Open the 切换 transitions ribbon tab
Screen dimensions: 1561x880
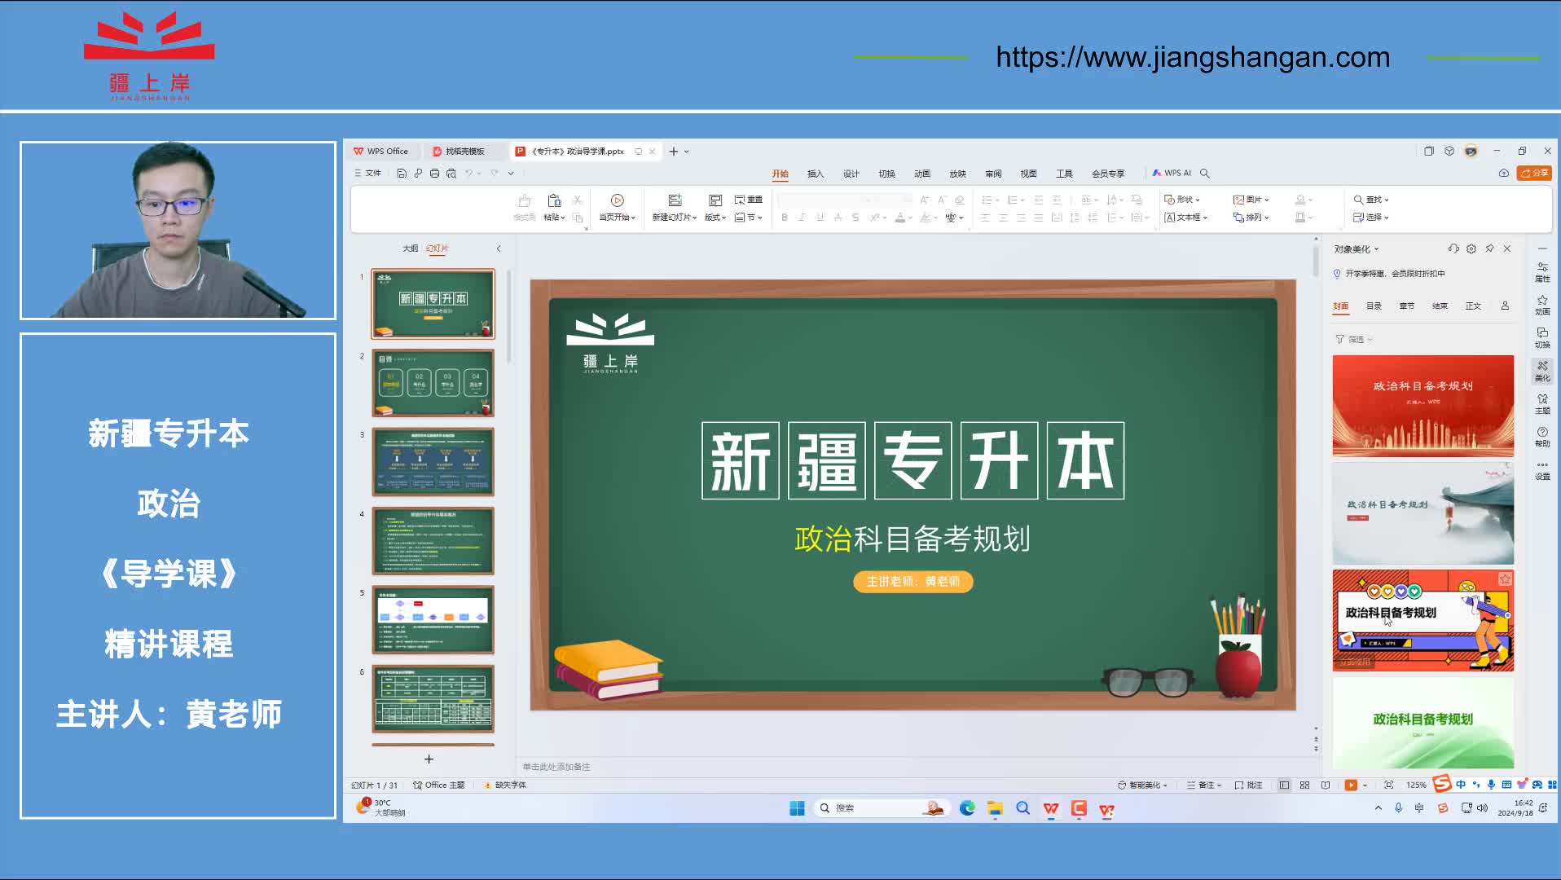point(886,174)
